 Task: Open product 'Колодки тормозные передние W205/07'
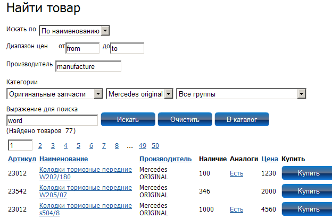[x=86, y=191]
